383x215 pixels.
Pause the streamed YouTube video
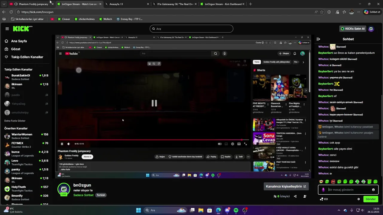coord(62,144)
